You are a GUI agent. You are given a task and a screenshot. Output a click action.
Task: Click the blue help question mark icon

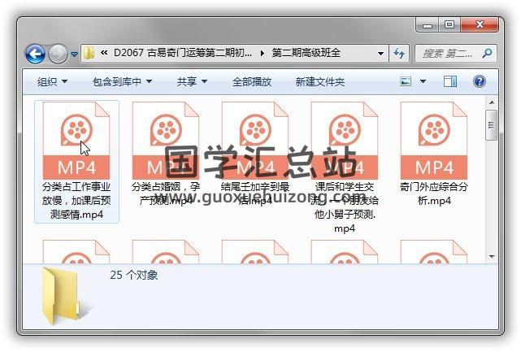[479, 81]
